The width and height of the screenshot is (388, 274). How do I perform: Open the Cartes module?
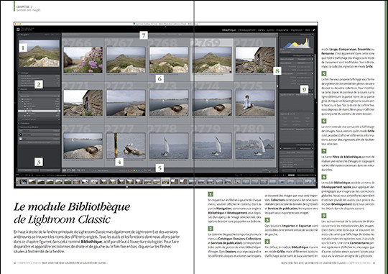click(x=262, y=30)
